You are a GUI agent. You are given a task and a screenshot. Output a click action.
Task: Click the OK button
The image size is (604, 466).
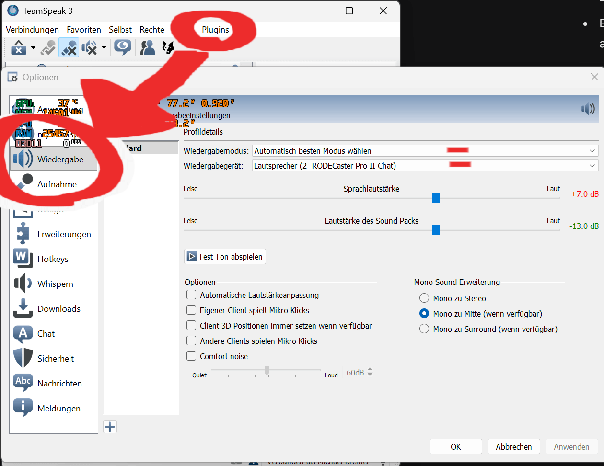[456, 447]
